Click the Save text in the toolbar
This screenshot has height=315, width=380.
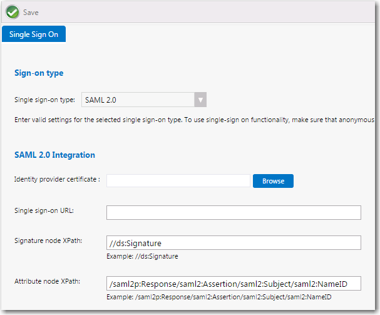click(31, 13)
